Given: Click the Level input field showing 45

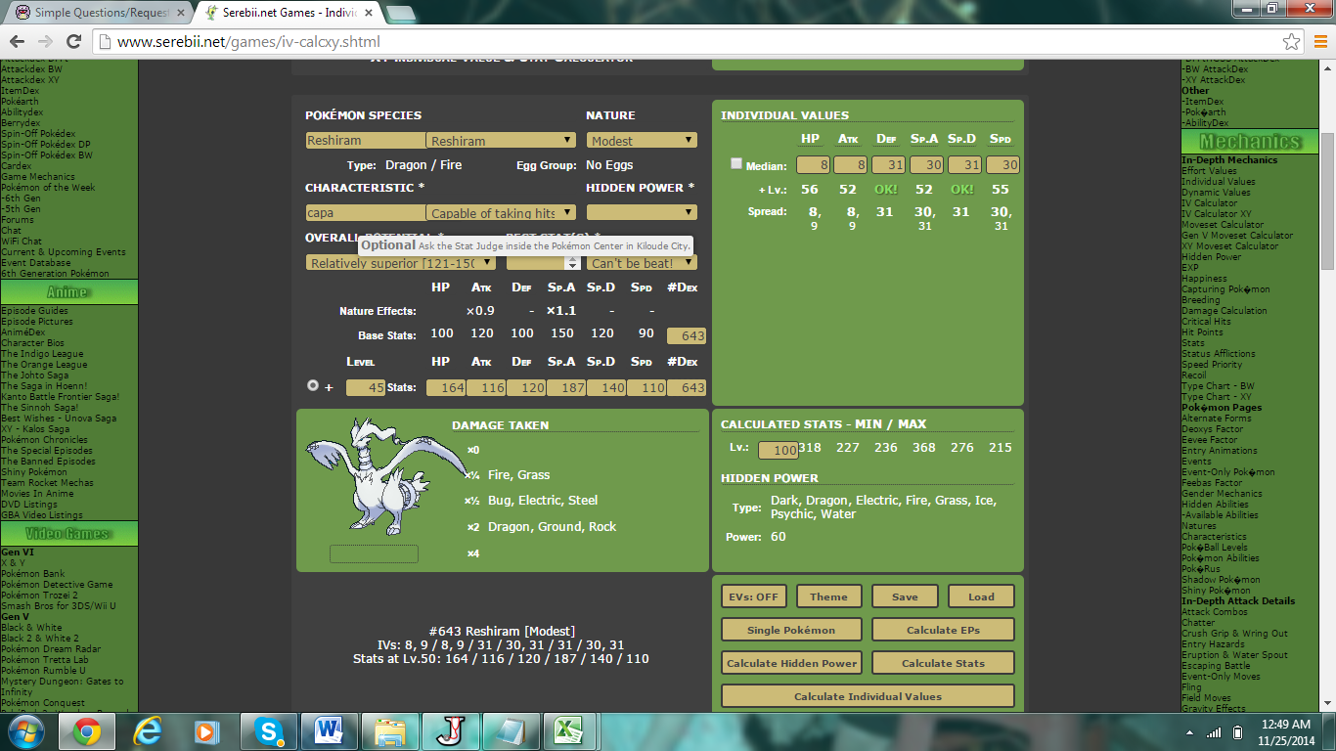Looking at the screenshot, I should tap(366, 387).
